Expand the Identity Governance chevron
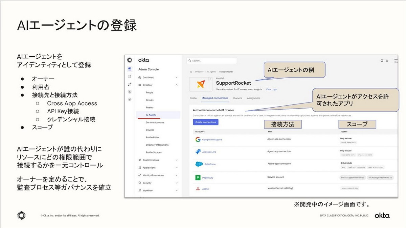This screenshot has width=406, height=228. pyautogui.click(x=177, y=175)
